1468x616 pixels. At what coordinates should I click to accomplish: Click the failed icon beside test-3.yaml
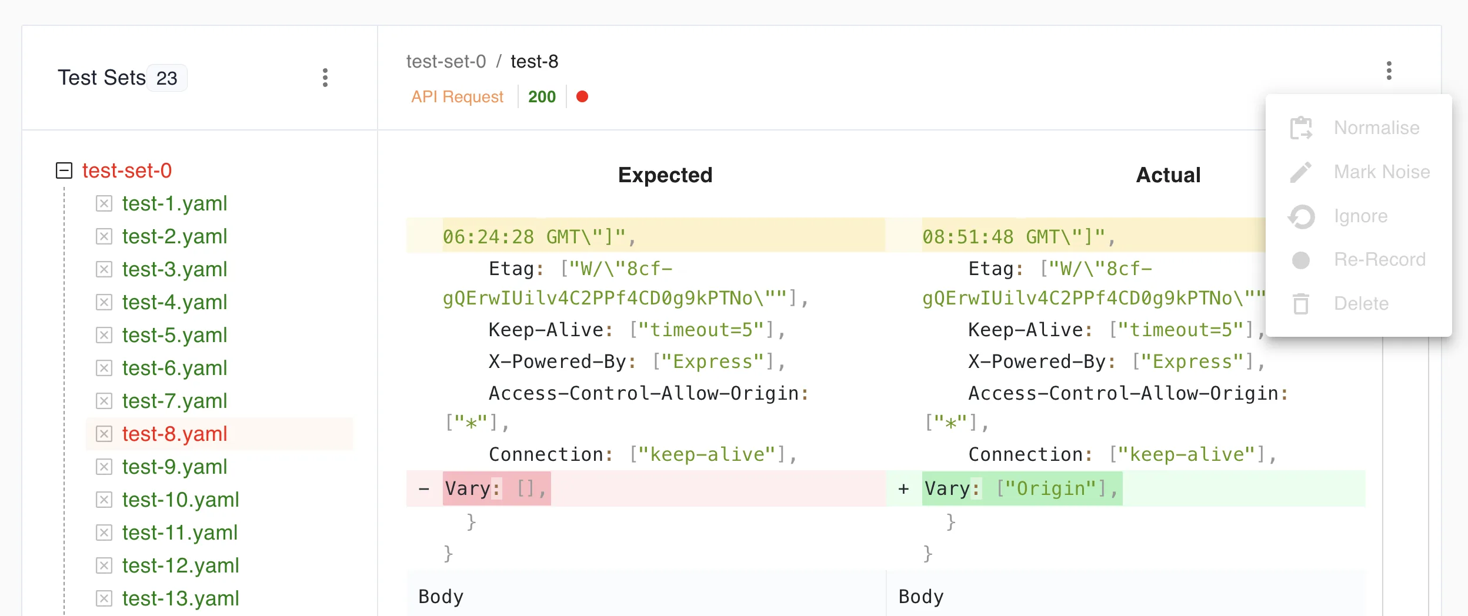[x=104, y=269]
